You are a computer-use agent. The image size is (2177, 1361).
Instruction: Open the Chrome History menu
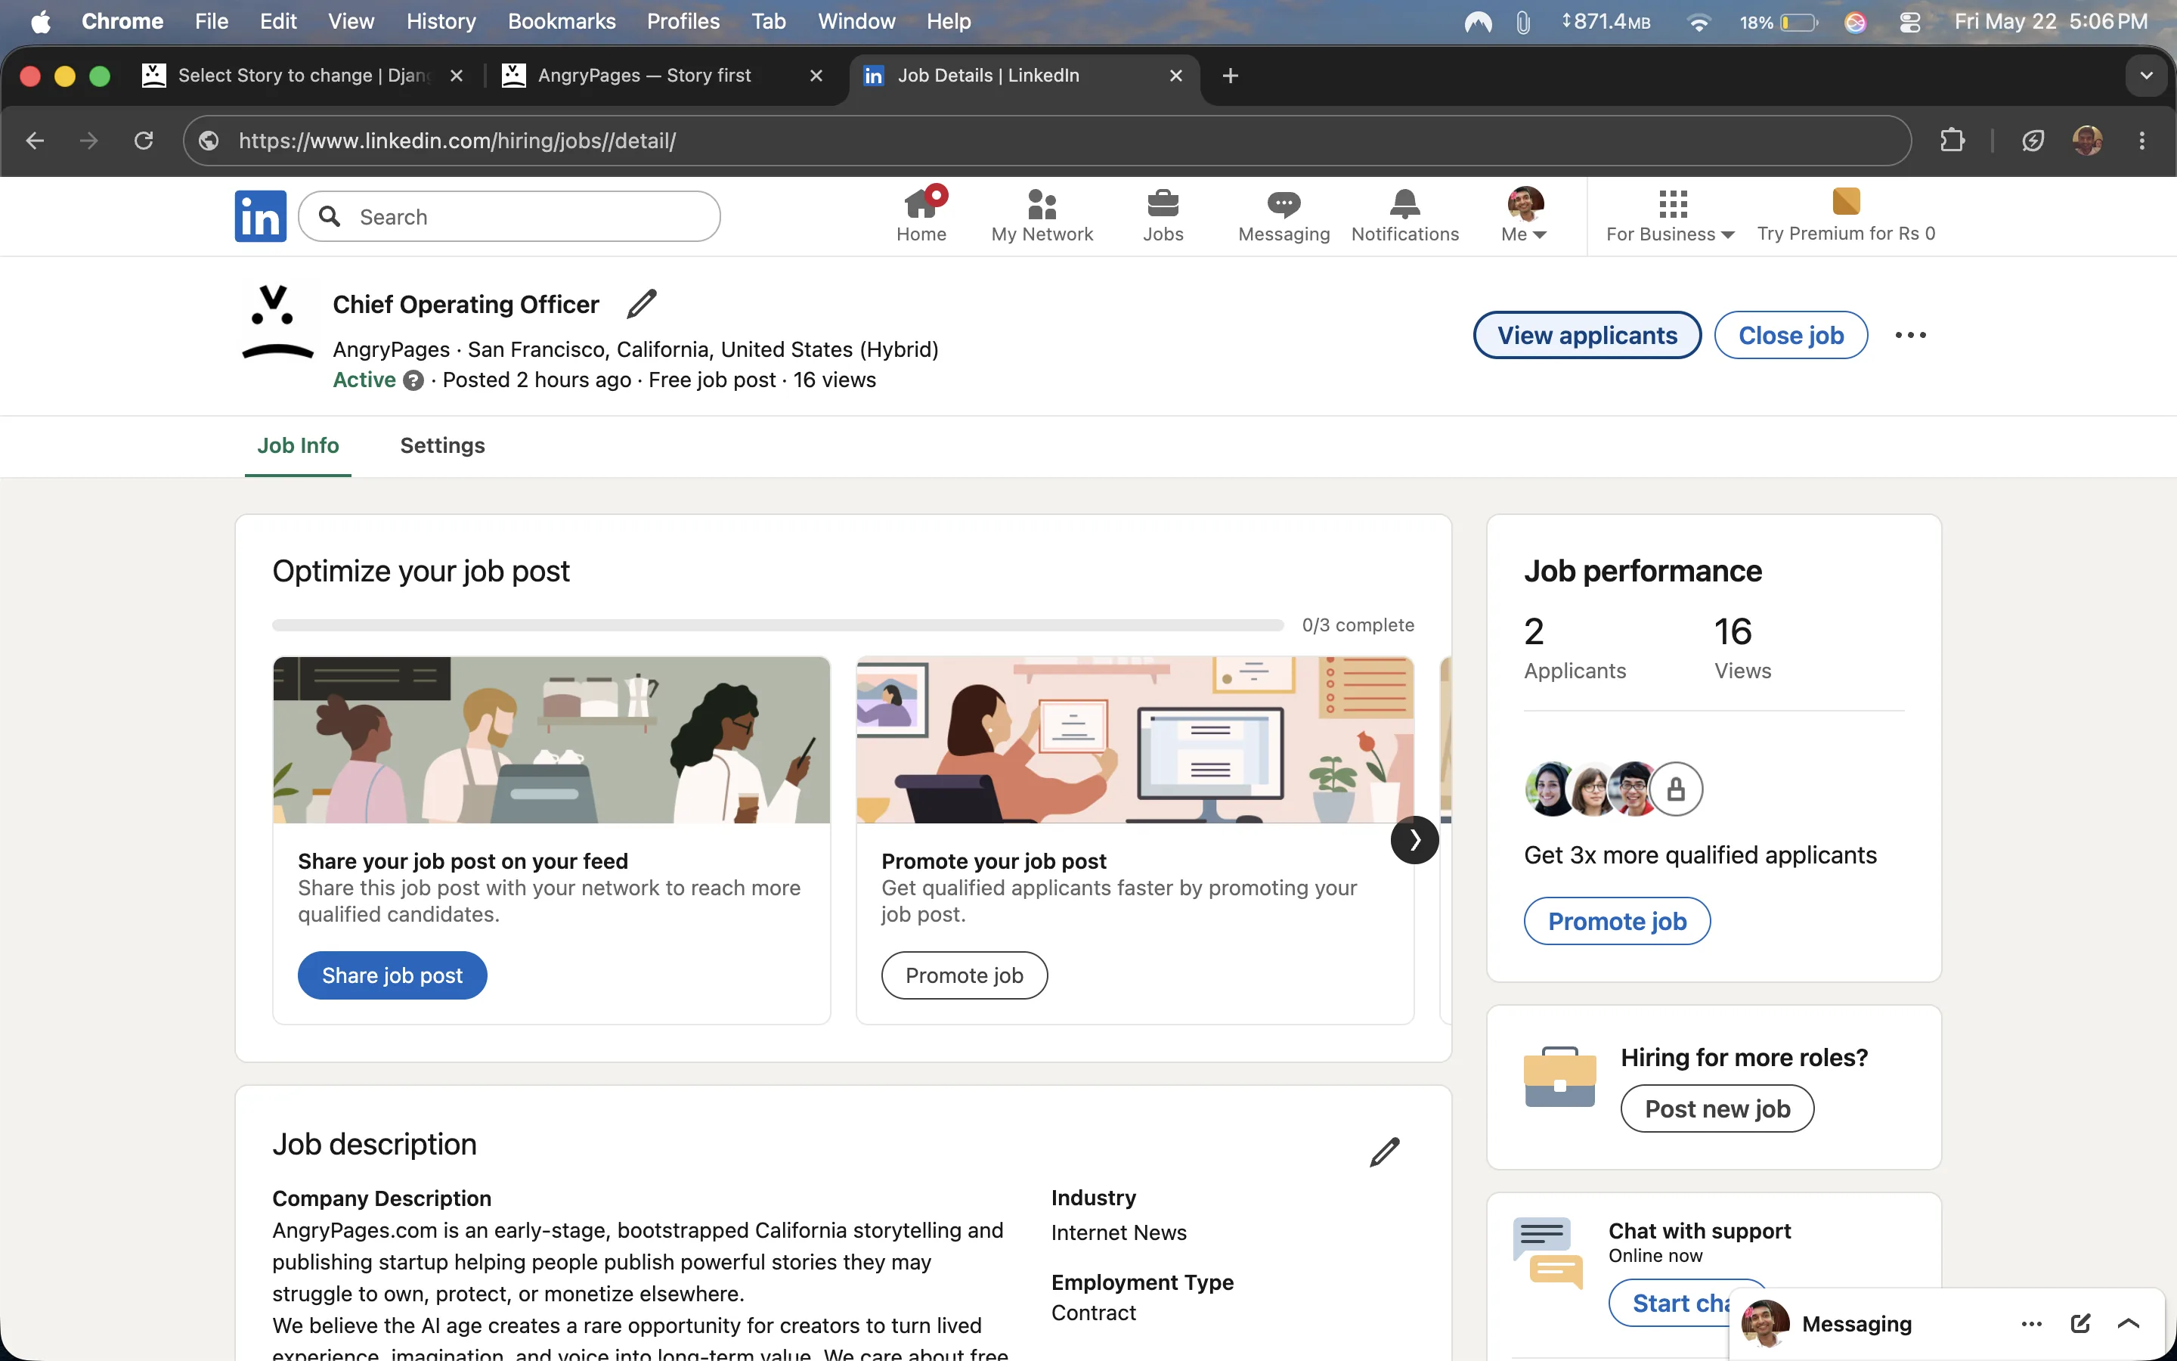pyautogui.click(x=441, y=22)
